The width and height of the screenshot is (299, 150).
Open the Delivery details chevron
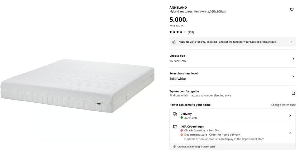click(x=290, y=116)
